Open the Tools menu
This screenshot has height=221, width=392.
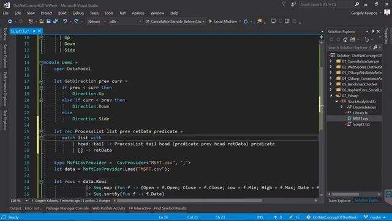108,13
